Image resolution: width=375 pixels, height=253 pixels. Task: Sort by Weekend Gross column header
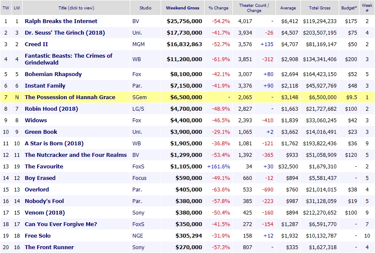click(183, 8)
